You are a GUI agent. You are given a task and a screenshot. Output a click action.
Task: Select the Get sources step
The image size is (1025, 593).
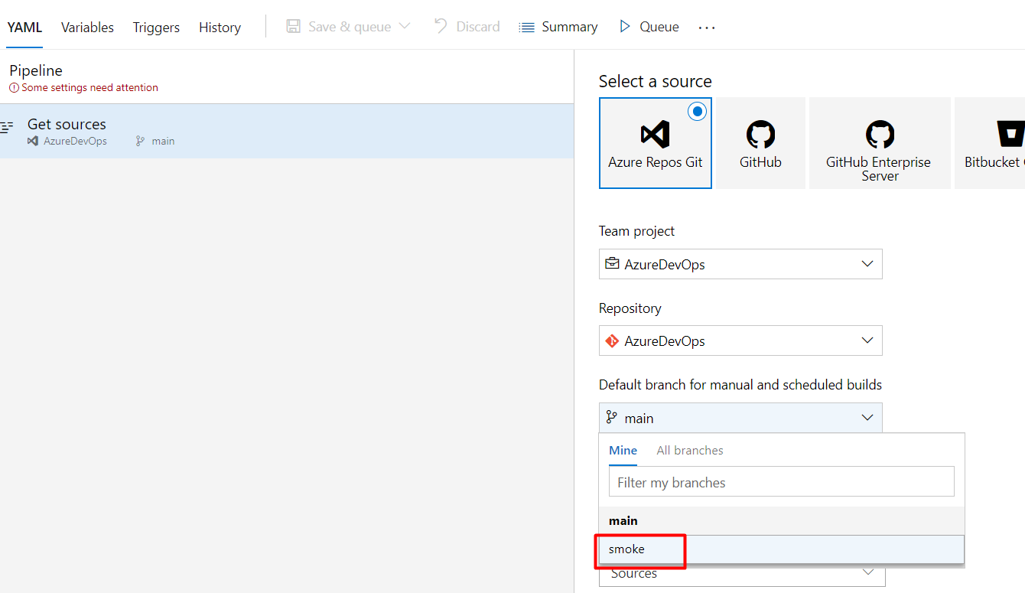click(x=287, y=131)
